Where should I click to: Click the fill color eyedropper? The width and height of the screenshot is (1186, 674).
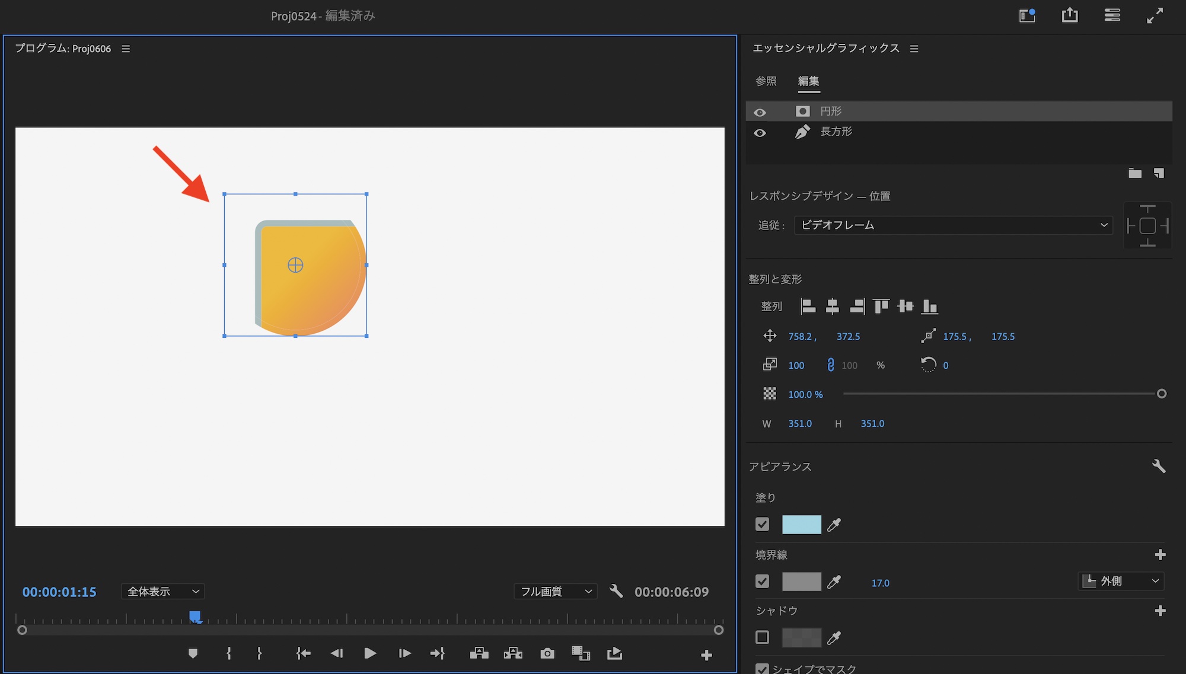834,525
